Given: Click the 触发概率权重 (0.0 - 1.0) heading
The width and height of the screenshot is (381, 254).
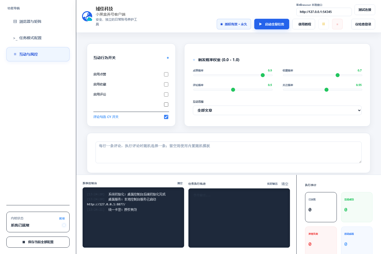Looking at the screenshot, I should point(219,60).
